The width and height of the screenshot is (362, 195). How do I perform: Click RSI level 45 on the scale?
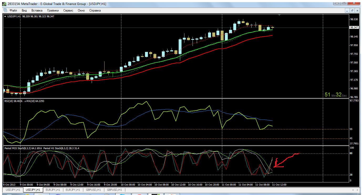point(351,138)
